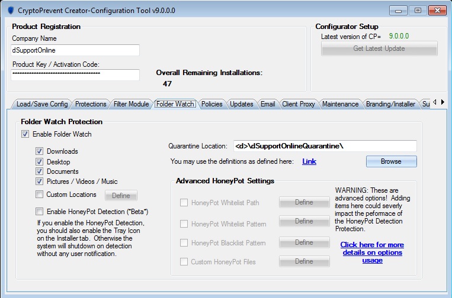Screen dimensions: 452x298
Task: Toggle Pictures / Videos / Music checkbox
Action: [39, 182]
